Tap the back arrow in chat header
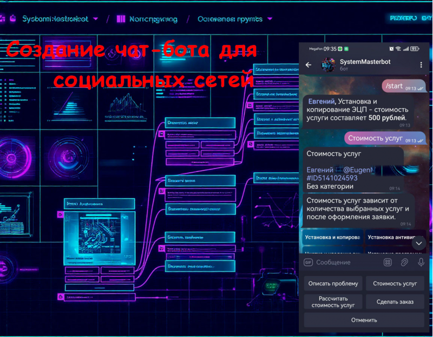 click(x=309, y=65)
